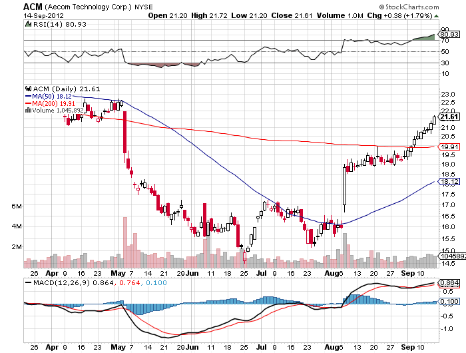Click the blue 18.12 MA(50) price tag

click(449, 181)
